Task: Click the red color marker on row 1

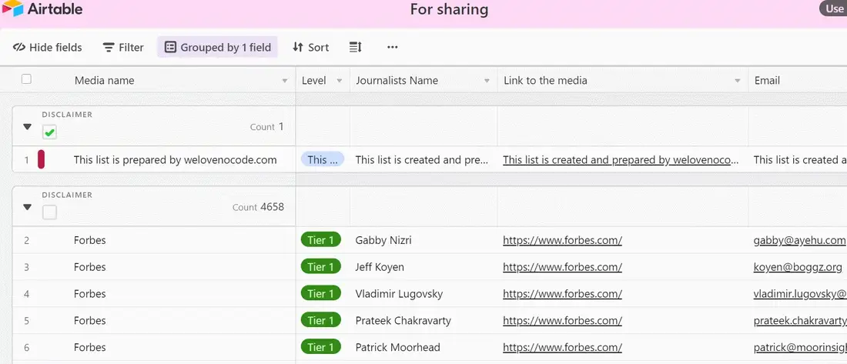Action: [x=41, y=160]
